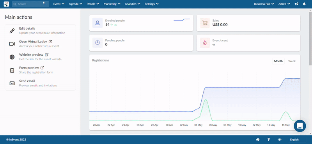Click the InEvent logo icon
Image resolution: width=312 pixels, height=144 pixels.
[6, 4]
